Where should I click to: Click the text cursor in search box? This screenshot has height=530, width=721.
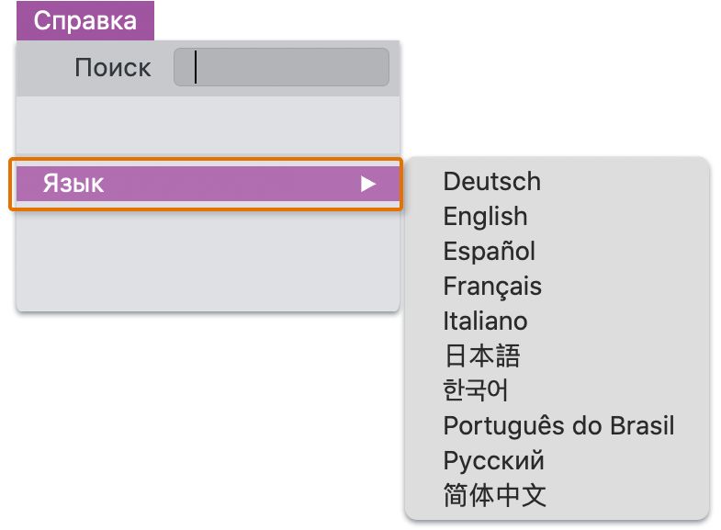(x=196, y=67)
